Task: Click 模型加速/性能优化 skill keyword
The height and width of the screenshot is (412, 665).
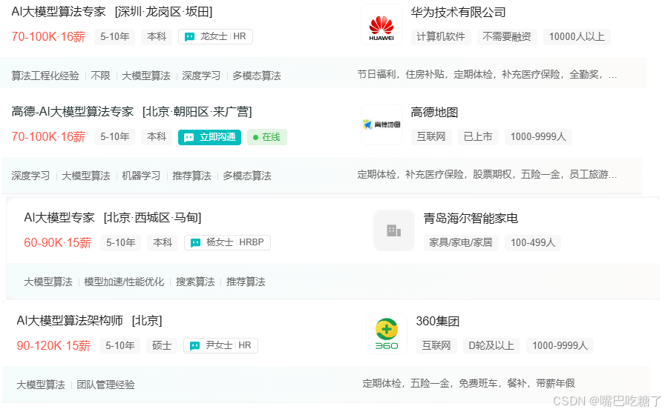Action: 124,282
